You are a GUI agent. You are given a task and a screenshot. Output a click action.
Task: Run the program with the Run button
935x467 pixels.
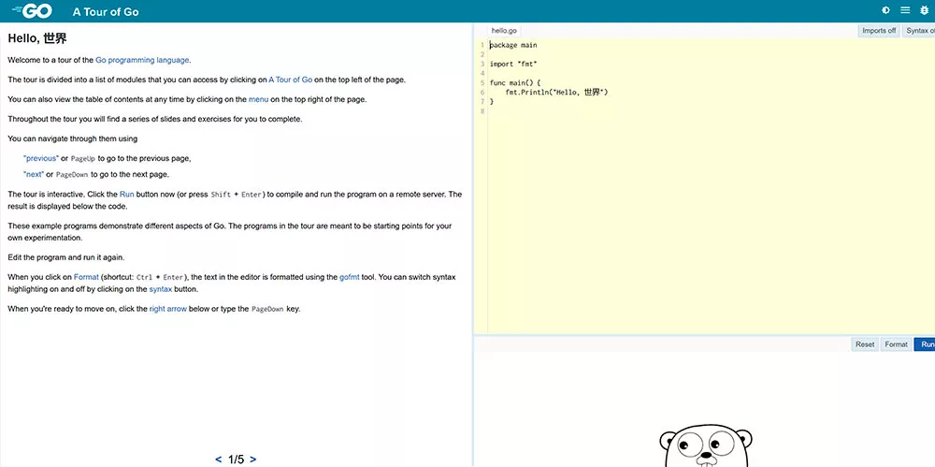coord(925,344)
